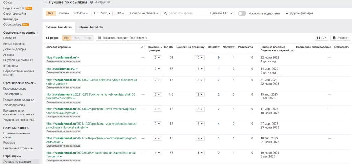This screenshot has height=164, width=352.
Task: Open IP-доноры in sidebar
Action: [11, 66]
